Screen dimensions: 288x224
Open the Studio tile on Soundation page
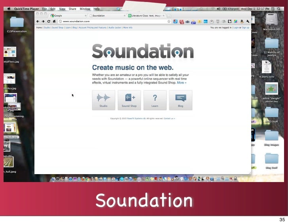[104, 100]
